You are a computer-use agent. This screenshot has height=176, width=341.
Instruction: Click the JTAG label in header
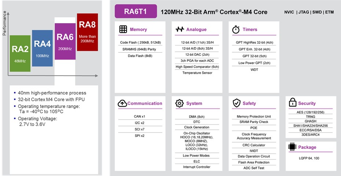[x=304, y=12]
